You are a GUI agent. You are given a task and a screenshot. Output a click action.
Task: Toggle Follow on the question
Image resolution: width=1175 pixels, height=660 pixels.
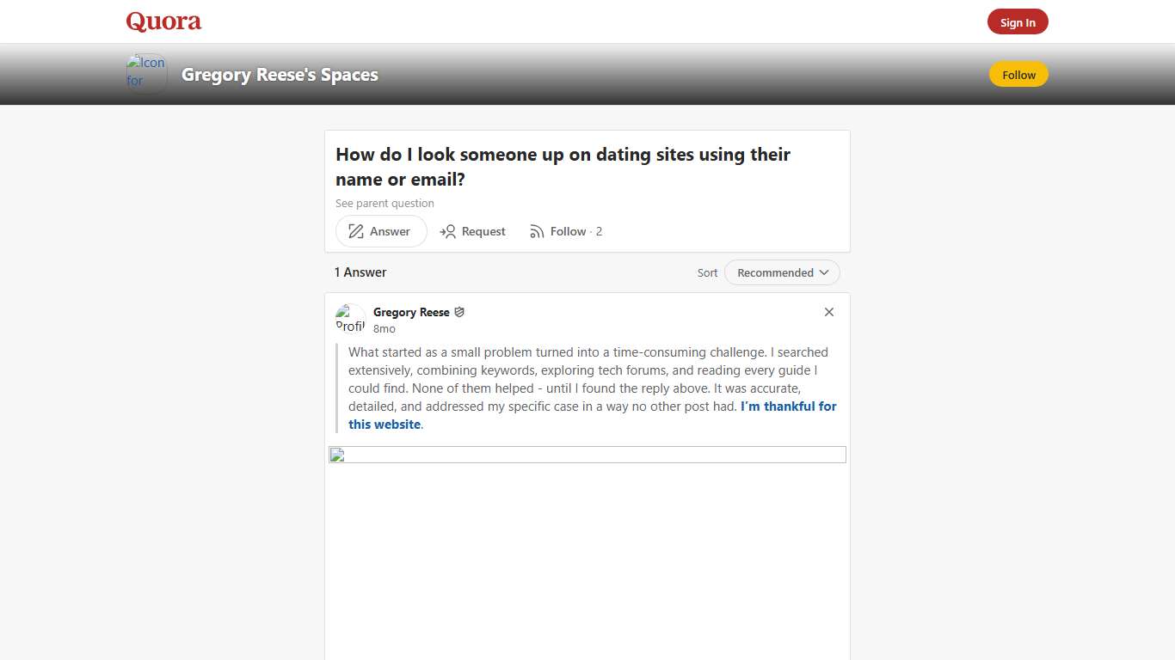[567, 231]
